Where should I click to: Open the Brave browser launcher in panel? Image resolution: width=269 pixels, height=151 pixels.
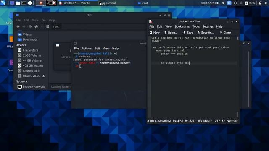(x=41, y=3)
